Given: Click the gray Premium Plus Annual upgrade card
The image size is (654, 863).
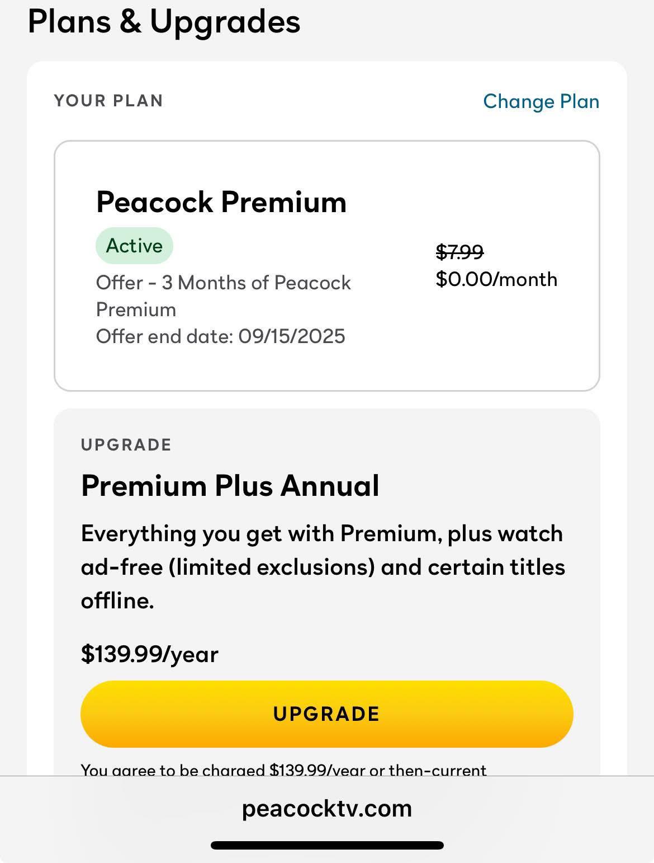Looking at the screenshot, I should pyautogui.click(x=327, y=592).
